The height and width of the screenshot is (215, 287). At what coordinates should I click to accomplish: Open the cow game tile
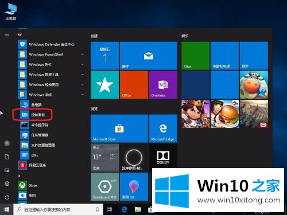coord(254,85)
